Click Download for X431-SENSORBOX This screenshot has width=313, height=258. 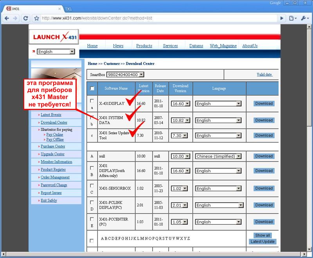click(x=264, y=188)
